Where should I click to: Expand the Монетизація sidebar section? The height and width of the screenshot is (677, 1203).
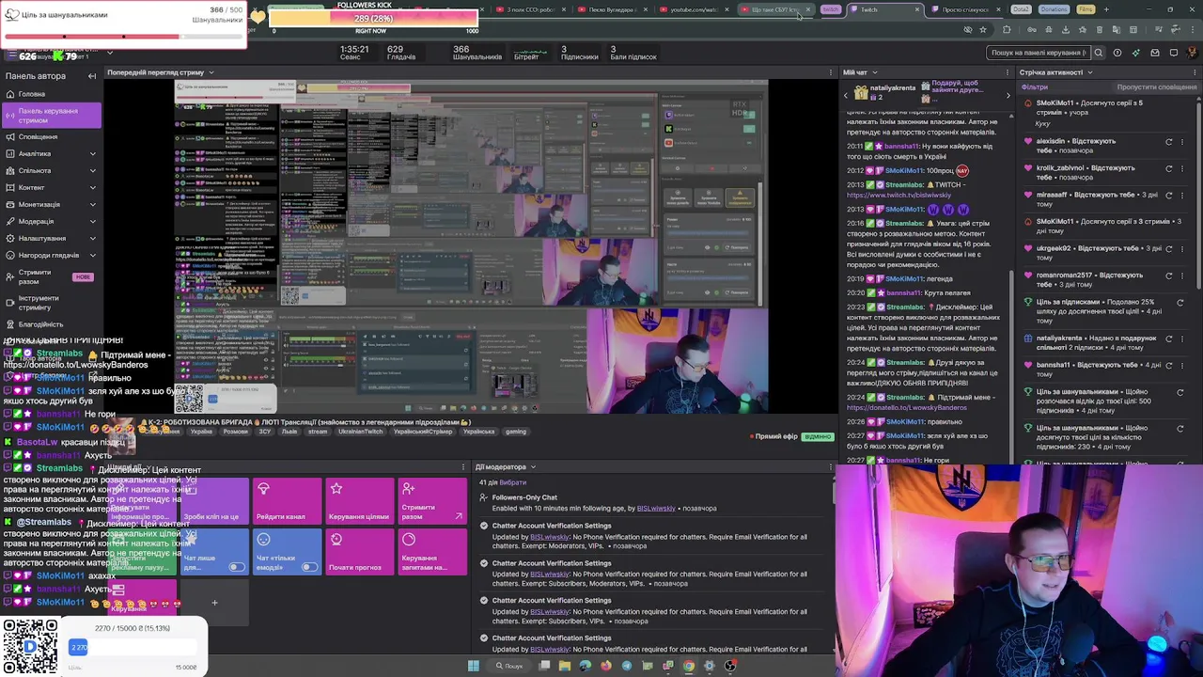tap(92, 204)
